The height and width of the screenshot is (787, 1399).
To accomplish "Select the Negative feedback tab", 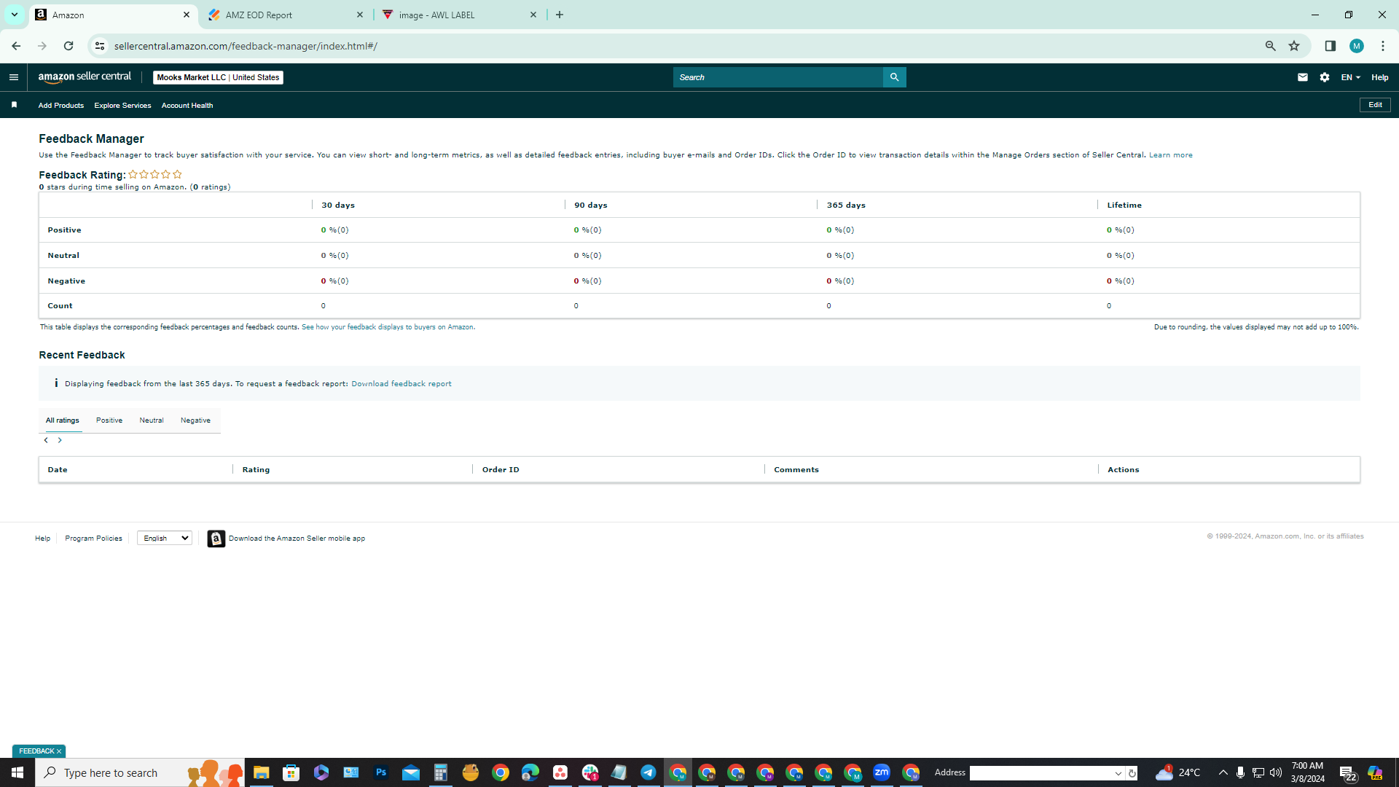I will pos(195,420).
